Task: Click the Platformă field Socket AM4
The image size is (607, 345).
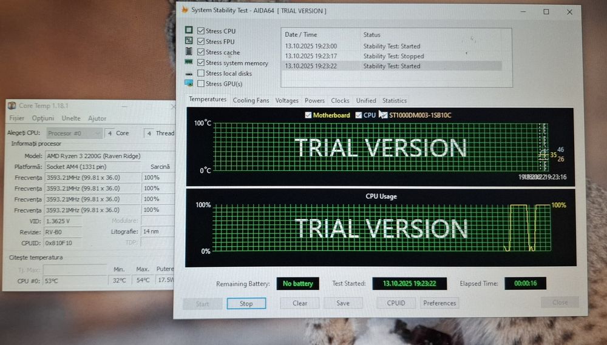Action: [92, 167]
